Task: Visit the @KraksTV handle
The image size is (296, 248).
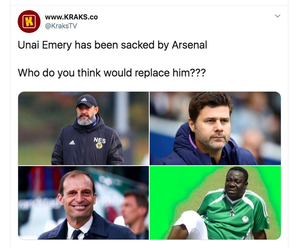Action: coord(61,26)
